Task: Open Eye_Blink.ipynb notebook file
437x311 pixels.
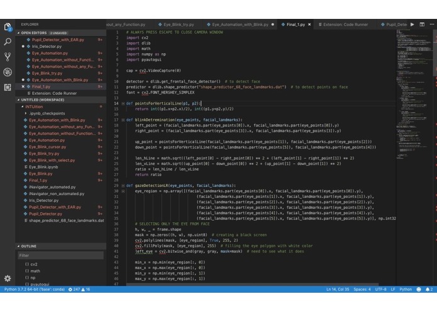Action: point(60,167)
